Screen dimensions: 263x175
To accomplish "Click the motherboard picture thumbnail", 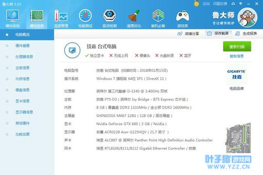I will click(x=238, y=138).
